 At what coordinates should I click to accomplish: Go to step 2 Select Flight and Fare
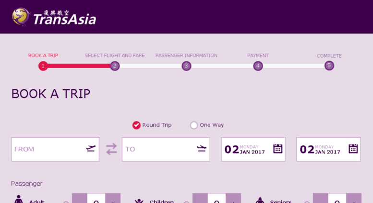[x=115, y=66]
